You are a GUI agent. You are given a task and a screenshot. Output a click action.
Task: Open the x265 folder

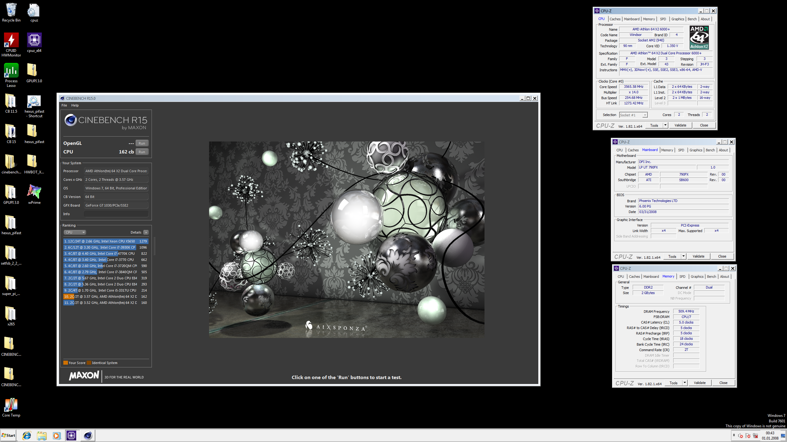click(x=11, y=316)
